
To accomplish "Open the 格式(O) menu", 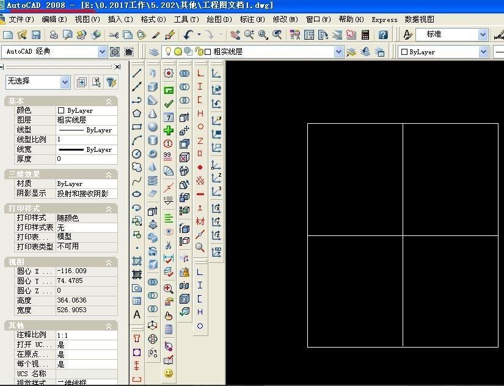I will (x=153, y=20).
